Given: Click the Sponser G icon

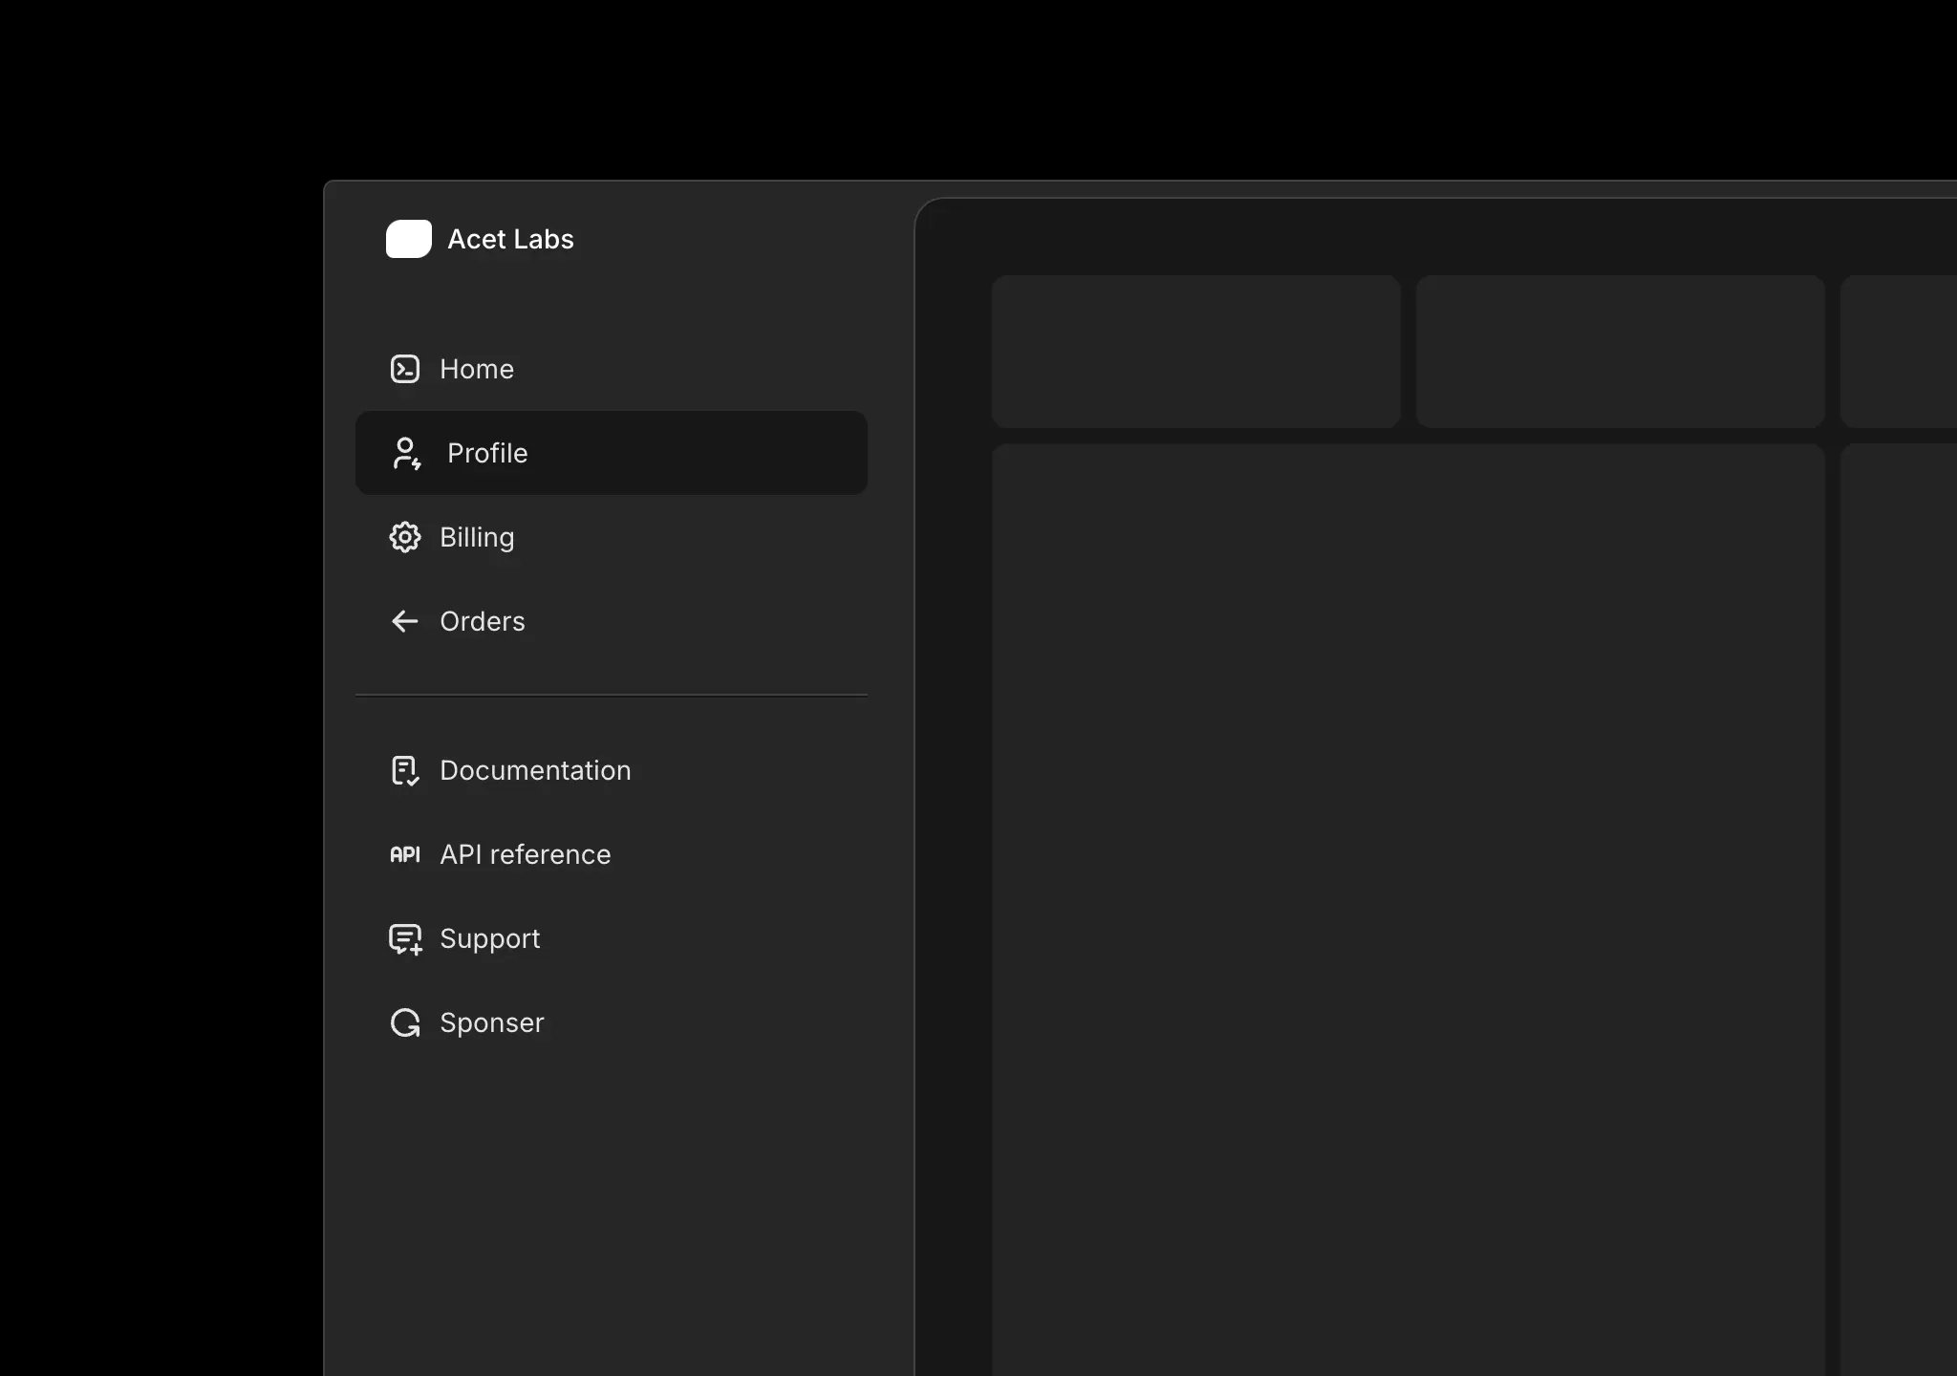Looking at the screenshot, I should [405, 1021].
